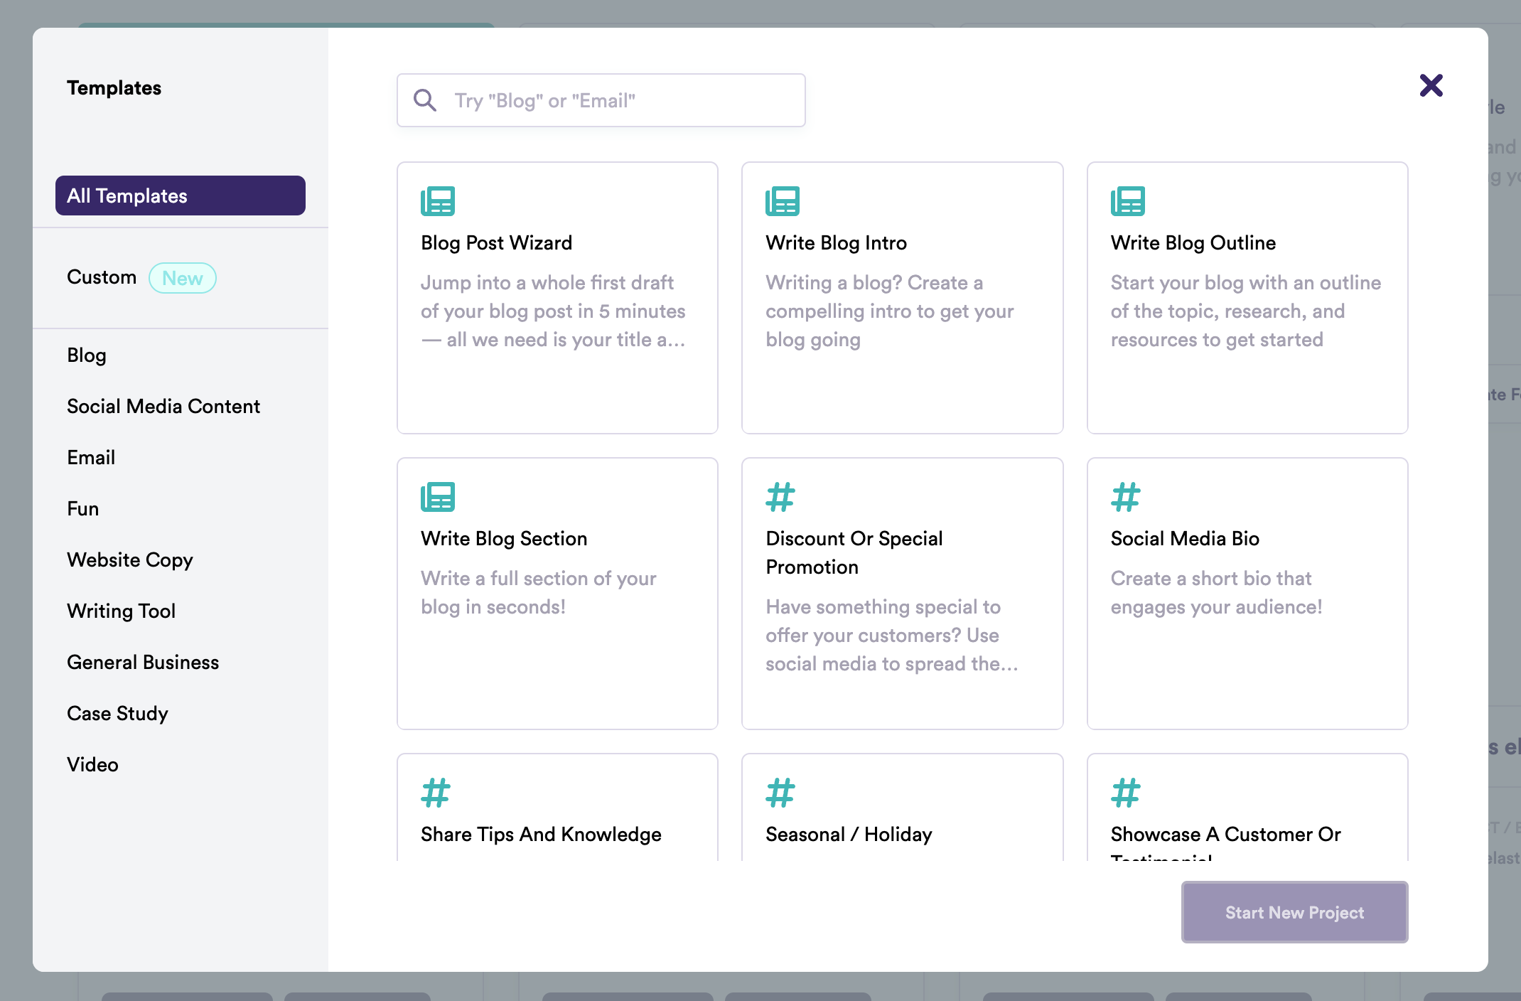Select the Blog Post Wizard title

(x=496, y=242)
